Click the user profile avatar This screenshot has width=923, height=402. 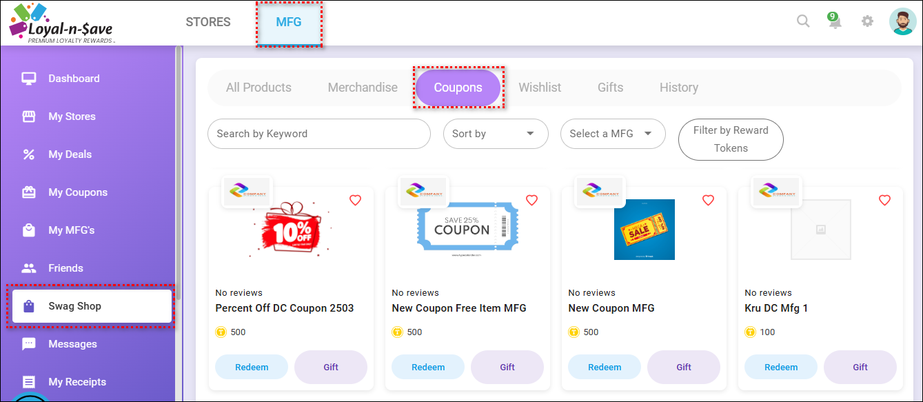click(902, 21)
